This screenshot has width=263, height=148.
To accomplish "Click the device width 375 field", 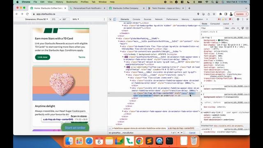I will pos(55,19).
